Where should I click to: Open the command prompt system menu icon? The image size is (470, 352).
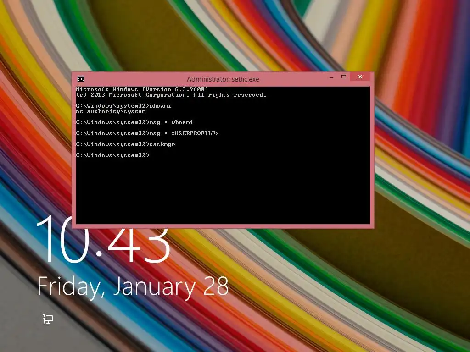click(x=81, y=79)
